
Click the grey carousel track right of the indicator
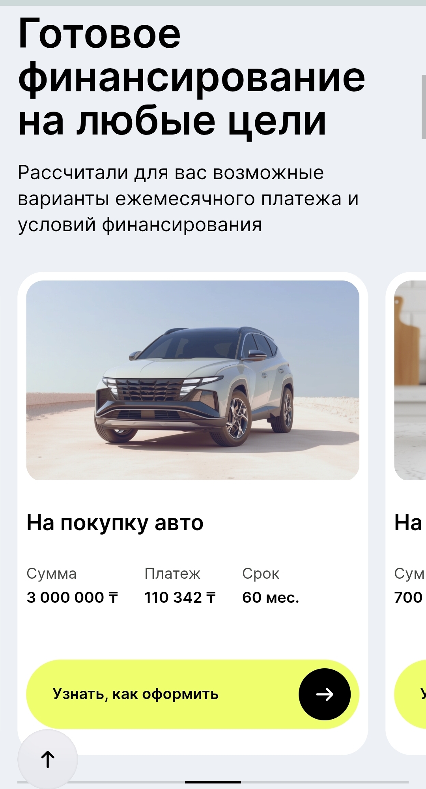point(325,782)
